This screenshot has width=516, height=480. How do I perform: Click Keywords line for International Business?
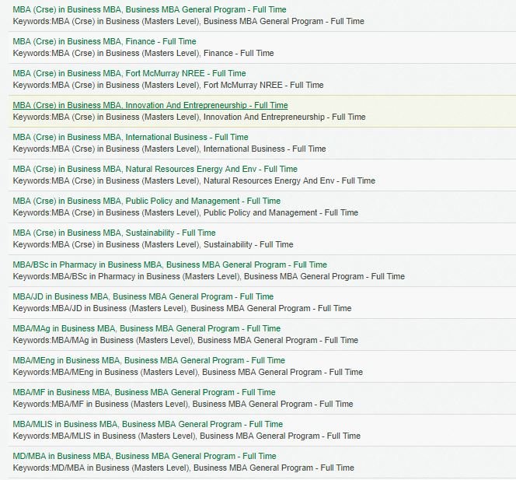(169, 149)
